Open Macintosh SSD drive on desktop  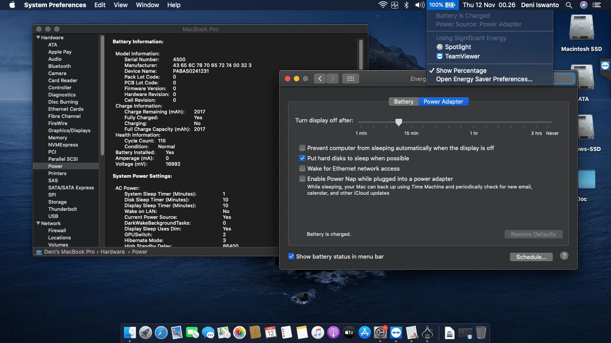click(x=581, y=33)
